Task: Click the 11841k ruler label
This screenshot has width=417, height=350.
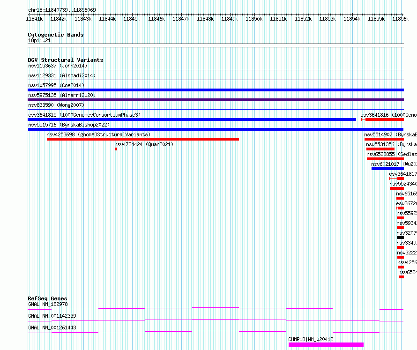Action: coord(34,19)
